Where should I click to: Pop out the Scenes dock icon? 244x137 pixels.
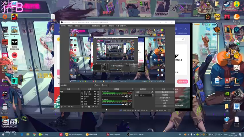(x=78, y=89)
